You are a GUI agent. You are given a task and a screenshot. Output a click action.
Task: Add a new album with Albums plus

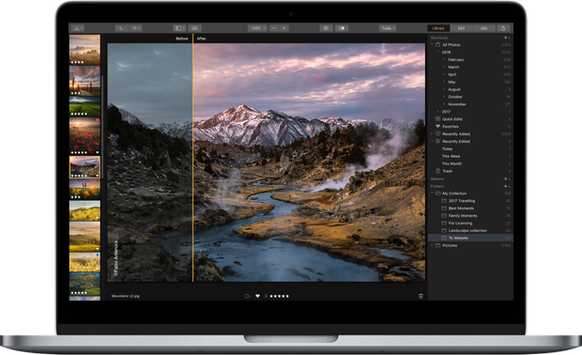pos(506,179)
